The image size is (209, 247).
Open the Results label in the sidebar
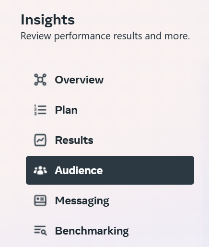tap(74, 140)
